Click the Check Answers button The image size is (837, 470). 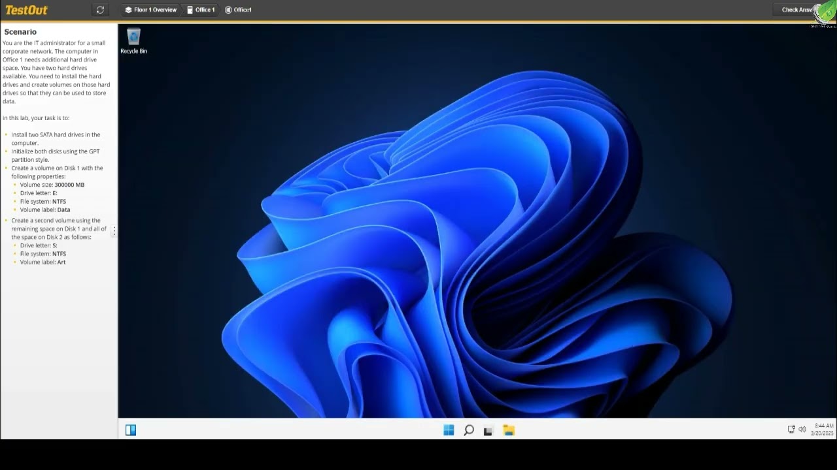click(x=798, y=10)
